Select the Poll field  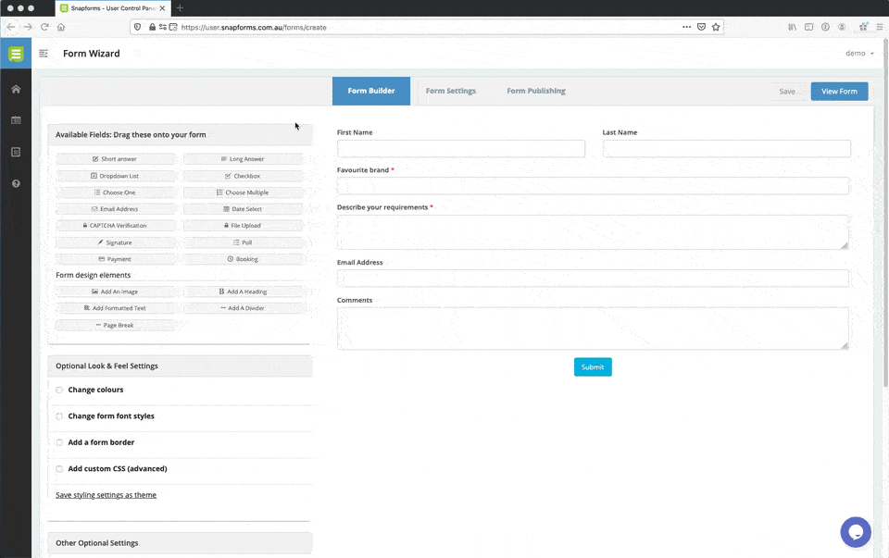[x=243, y=242]
